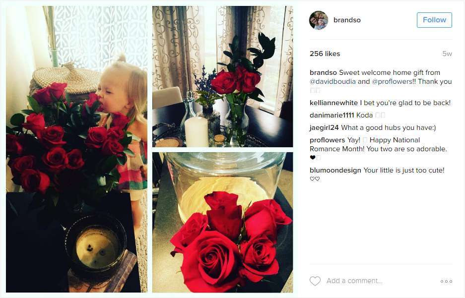Open blumoondesign commenter profile
465x298 pixels.
335,171
